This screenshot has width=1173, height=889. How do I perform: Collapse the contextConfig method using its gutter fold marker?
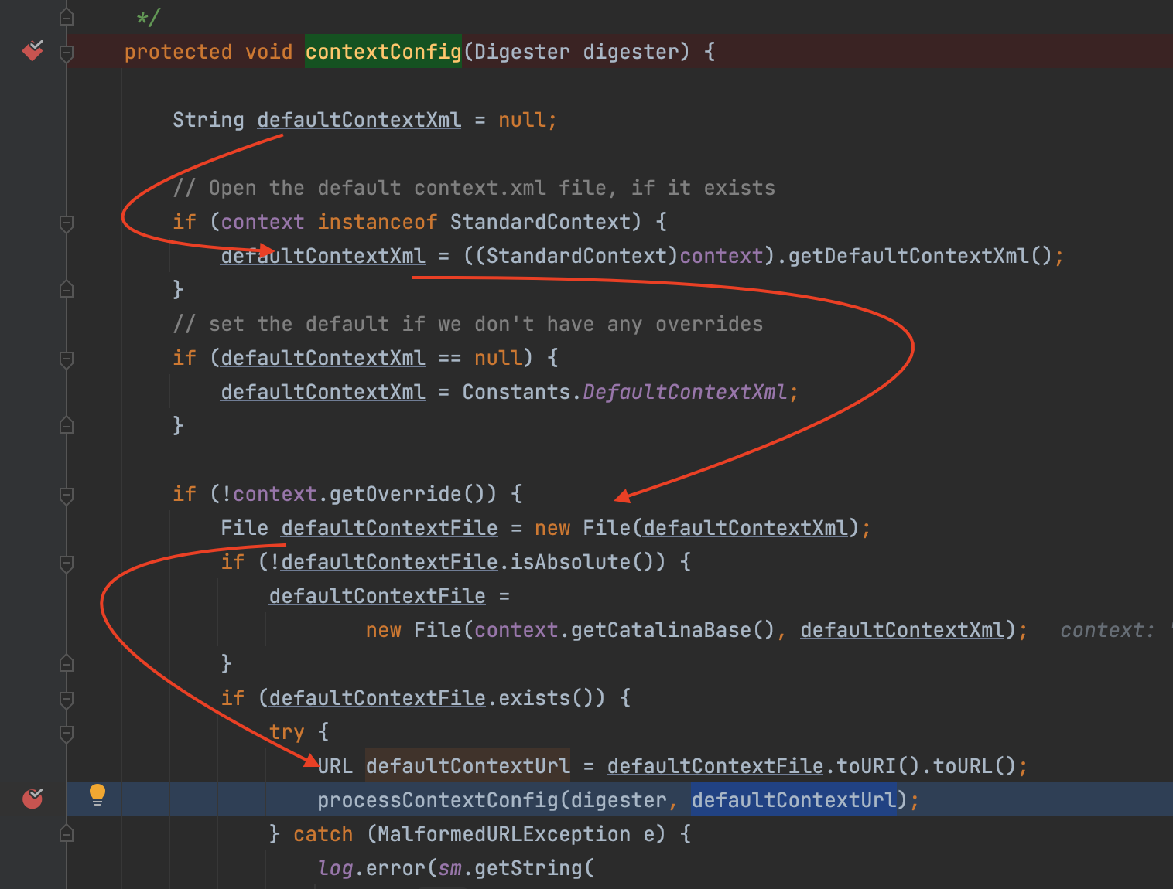pos(67,53)
